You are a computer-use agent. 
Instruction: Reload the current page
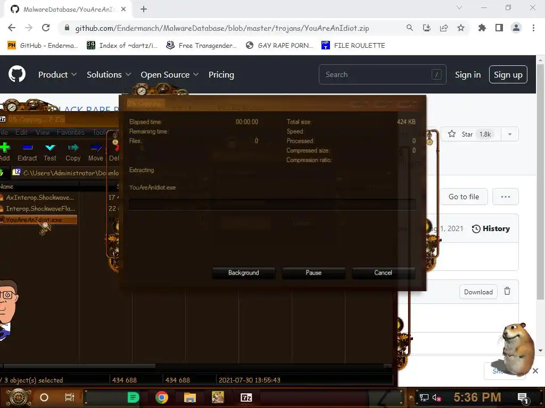pos(46,28)
